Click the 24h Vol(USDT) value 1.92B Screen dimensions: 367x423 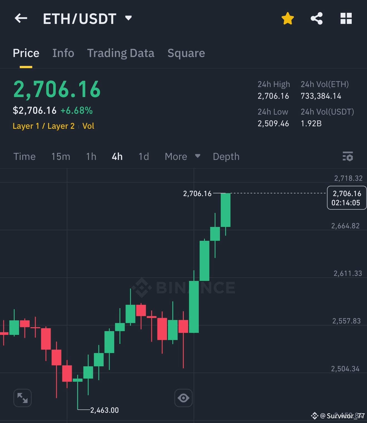pos(311,123)
